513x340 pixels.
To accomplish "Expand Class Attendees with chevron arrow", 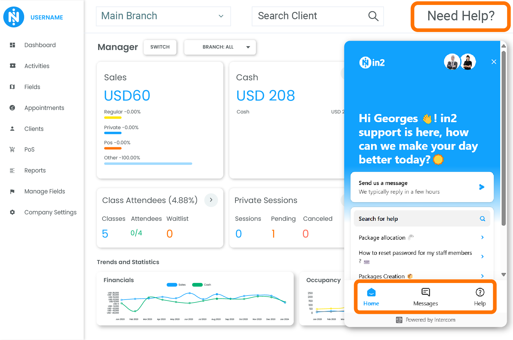I will point(211,200).
